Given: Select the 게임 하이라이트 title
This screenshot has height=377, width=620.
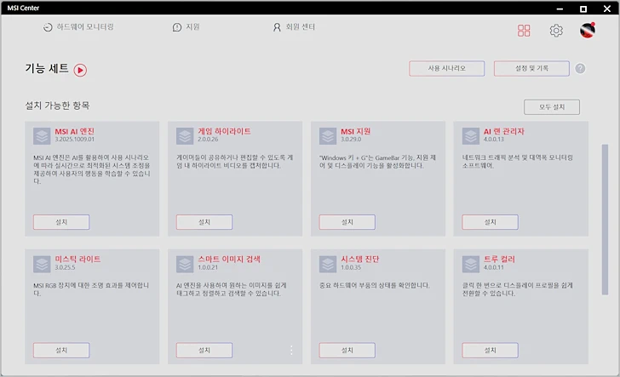Looking at the screenshot, I should pyautogui.click(x=224, y=132).
